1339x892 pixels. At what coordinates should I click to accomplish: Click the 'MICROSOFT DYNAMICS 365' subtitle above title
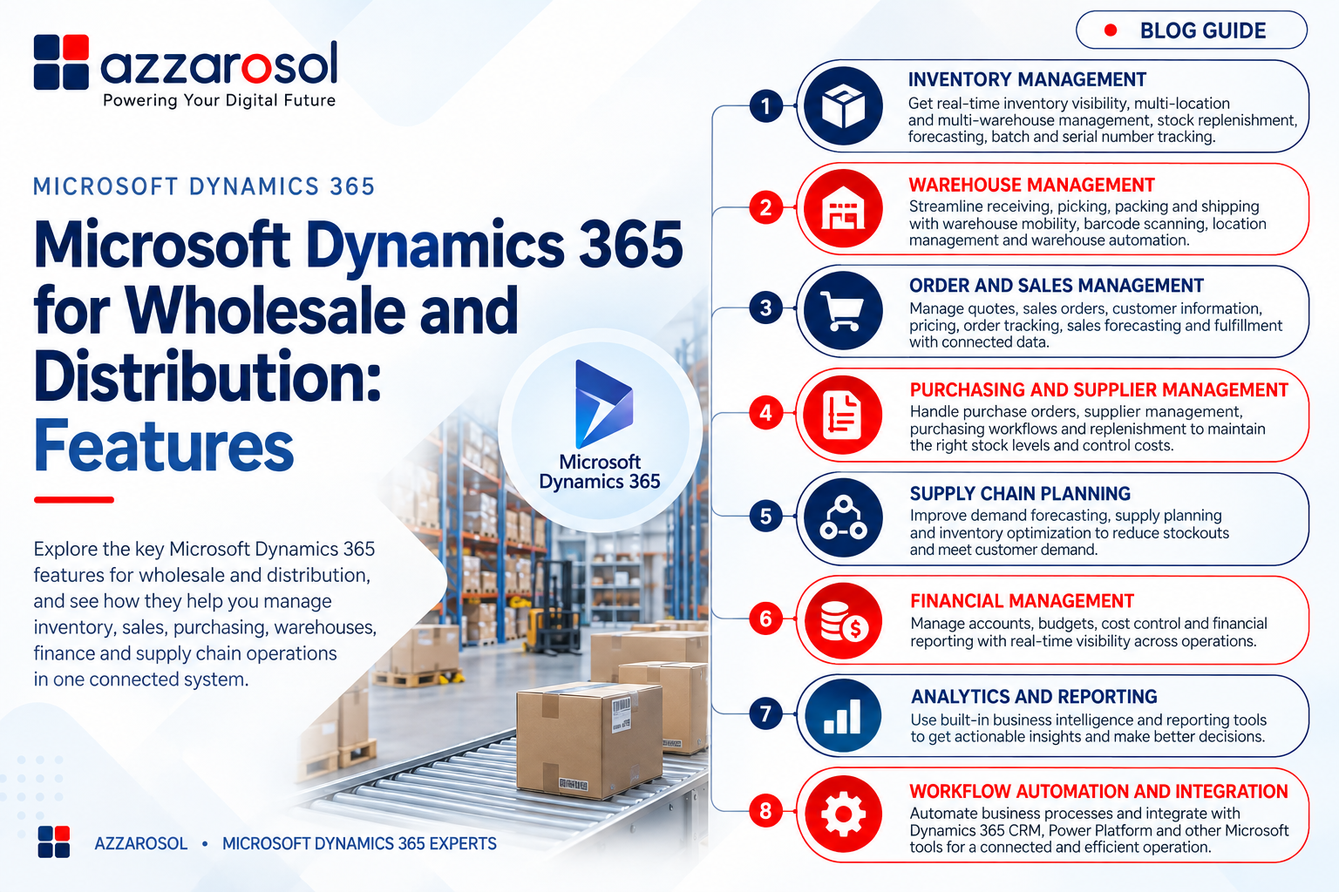pos(204,186)
